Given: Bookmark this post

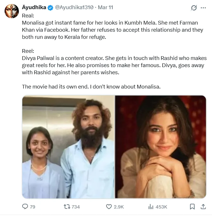Looking at the screenshot, I should [193, 206].
